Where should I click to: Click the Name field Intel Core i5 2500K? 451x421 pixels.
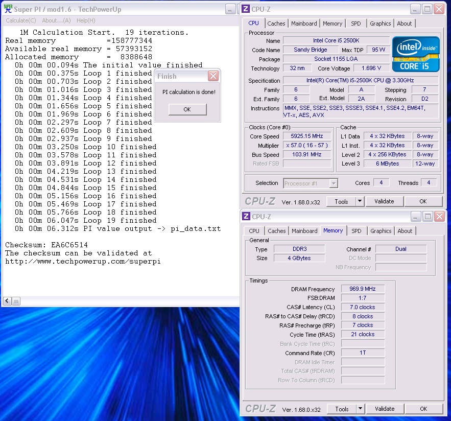pos(336,40)
